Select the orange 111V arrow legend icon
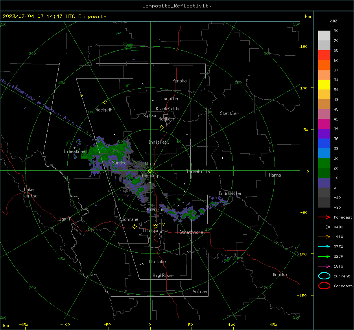The width and height of the screenshot is (354, 330). 324,237
